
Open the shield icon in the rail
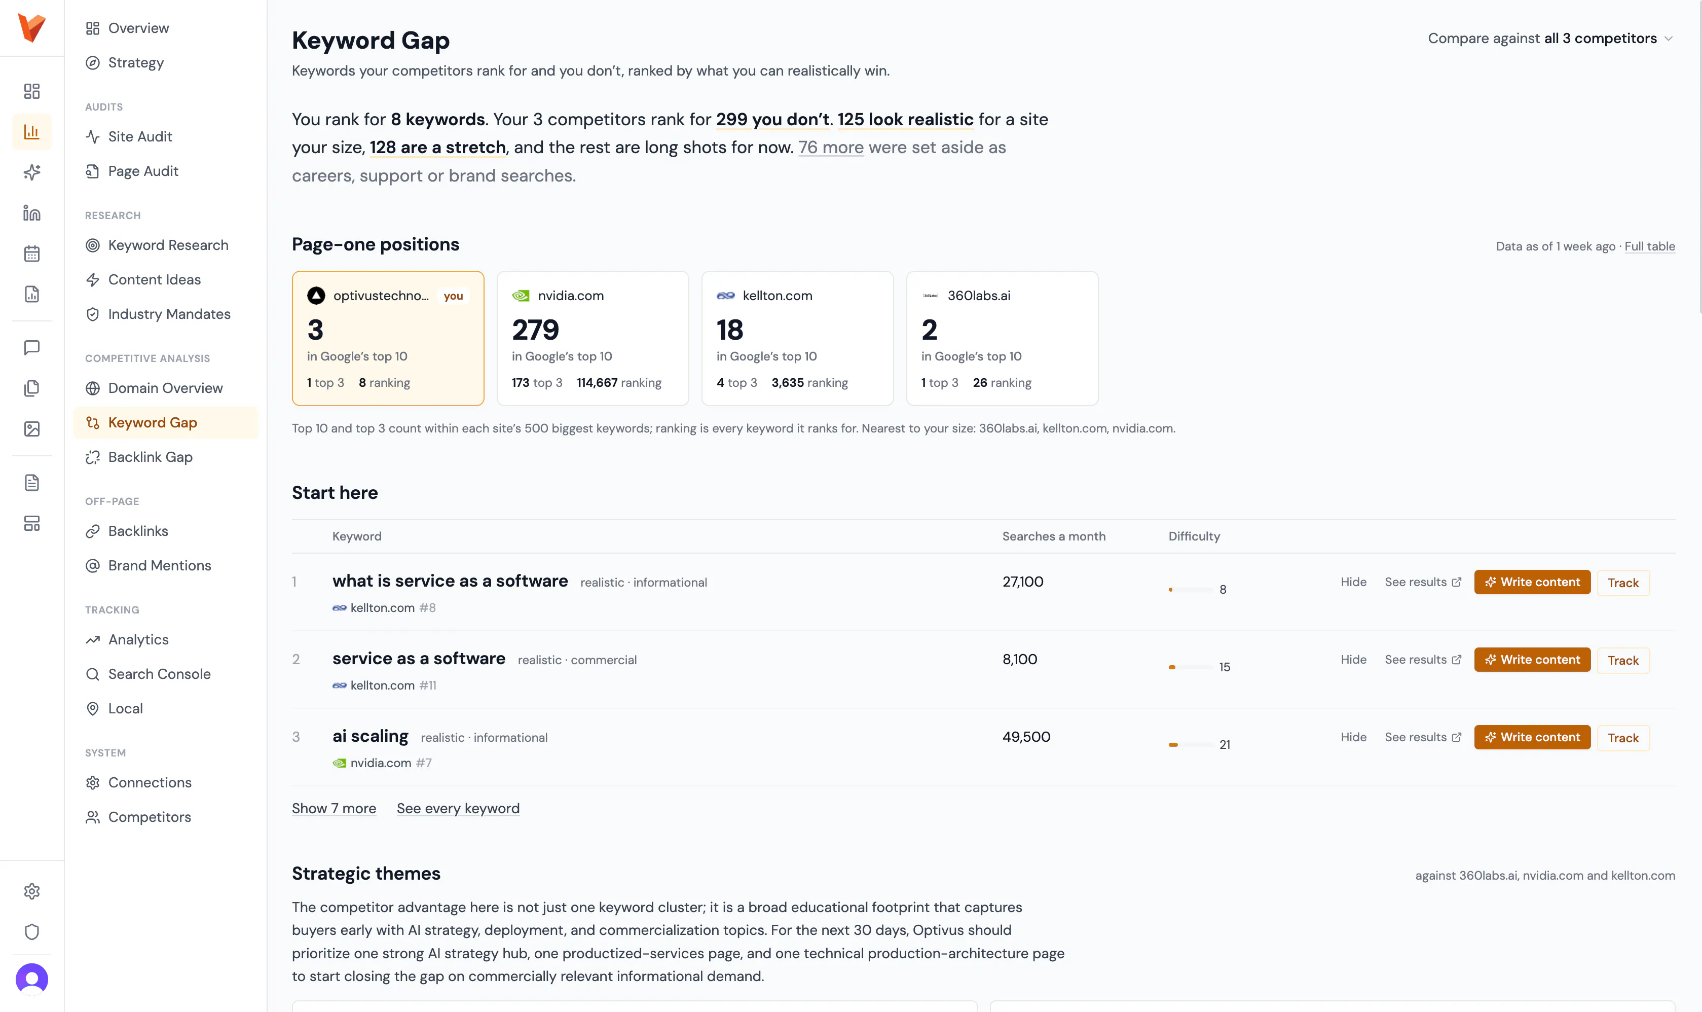[32, 932]
